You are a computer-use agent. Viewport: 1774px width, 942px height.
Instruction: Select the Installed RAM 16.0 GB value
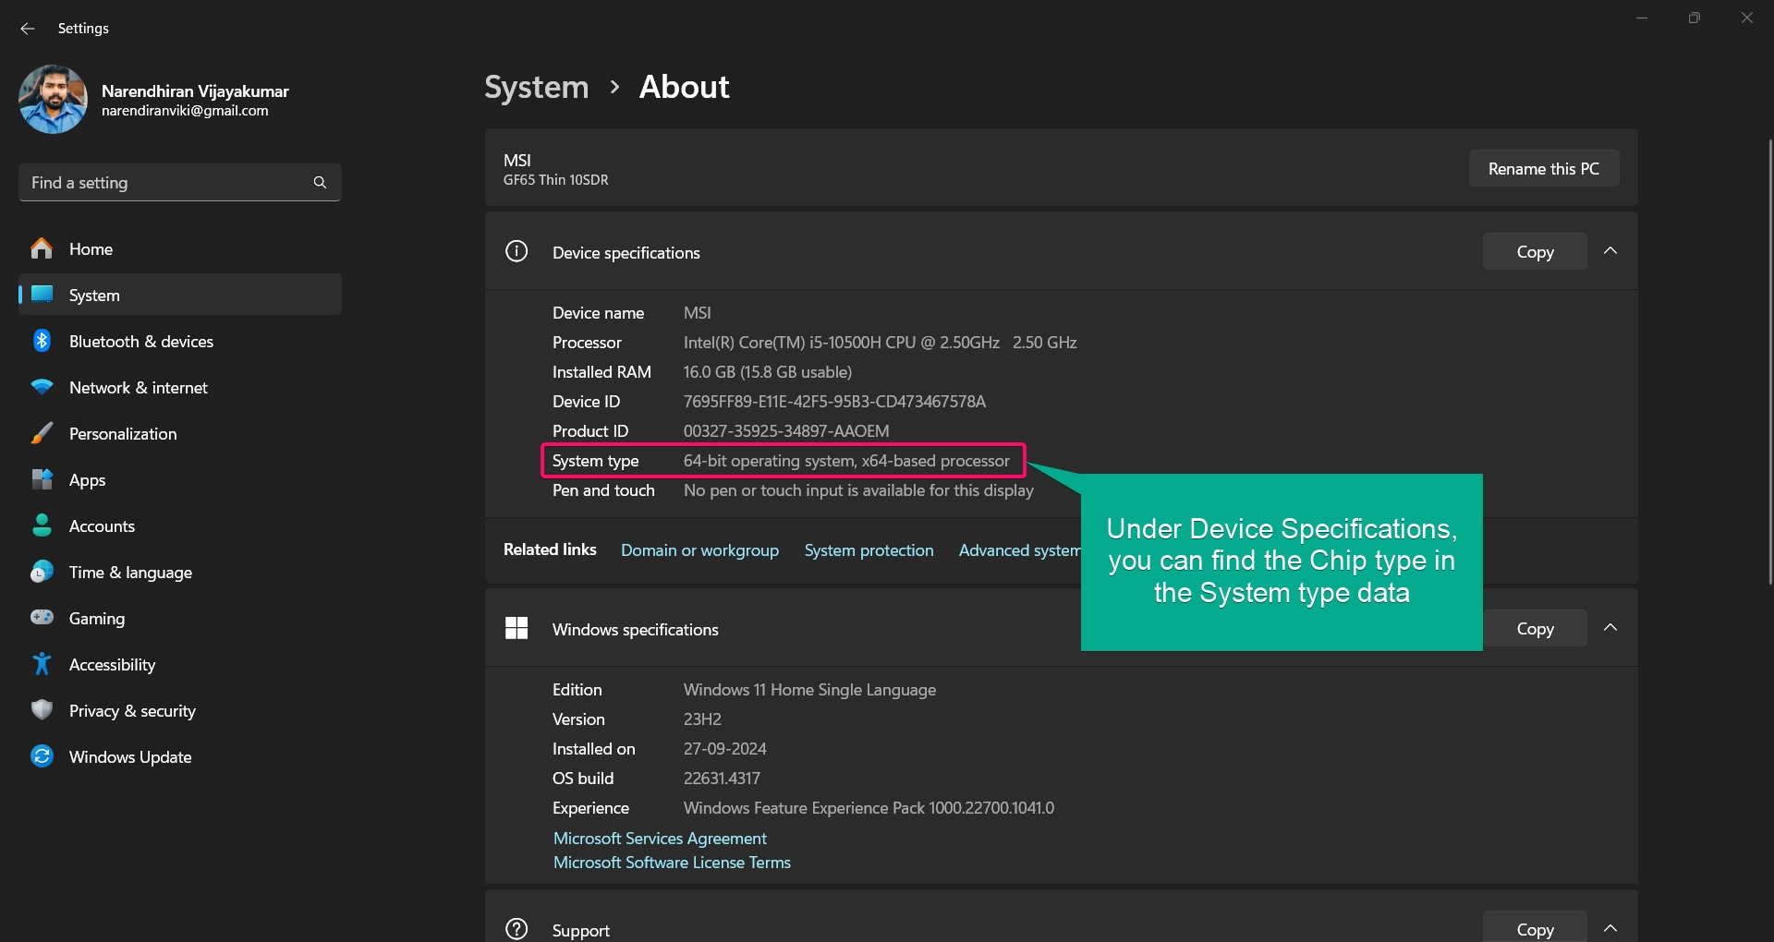click(768, 371)
